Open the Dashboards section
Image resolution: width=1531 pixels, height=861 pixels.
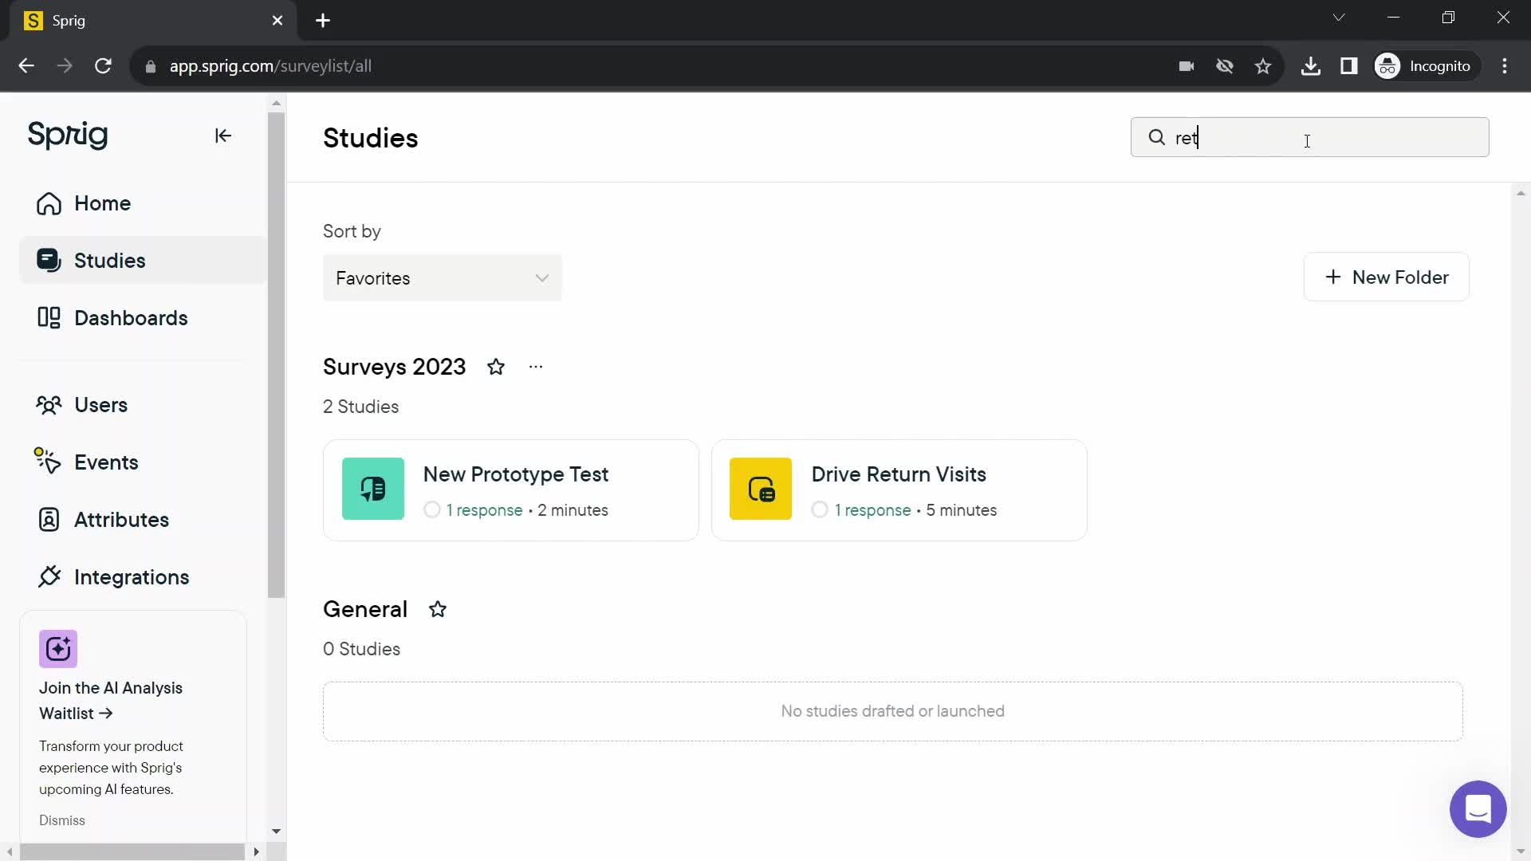click(x=132, y=319)
